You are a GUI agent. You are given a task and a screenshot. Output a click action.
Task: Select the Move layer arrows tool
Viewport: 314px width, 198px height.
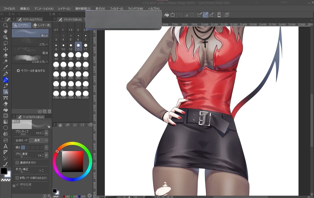[5, 49]
